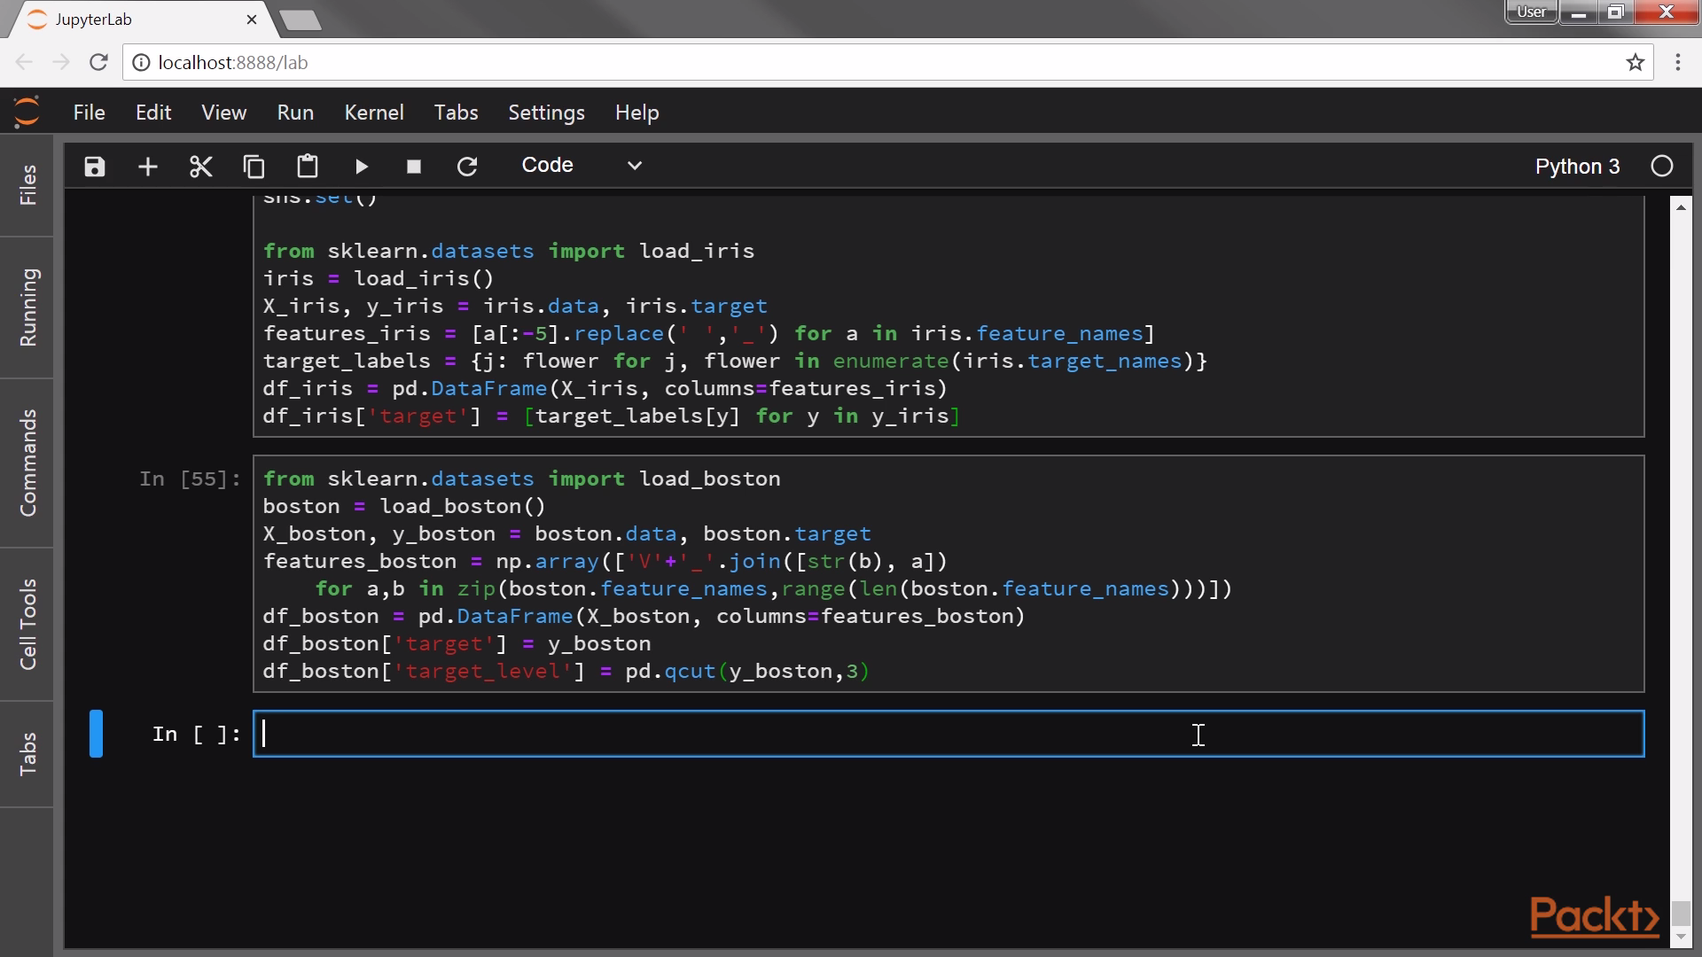1702x957 pixels.
Task: Reload the page in the browser
Action: click(x=98, y=62)
